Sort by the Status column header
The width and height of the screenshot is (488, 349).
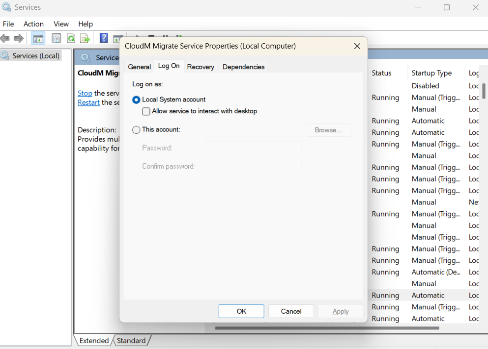pyautogui.click(x=381, y=73)
